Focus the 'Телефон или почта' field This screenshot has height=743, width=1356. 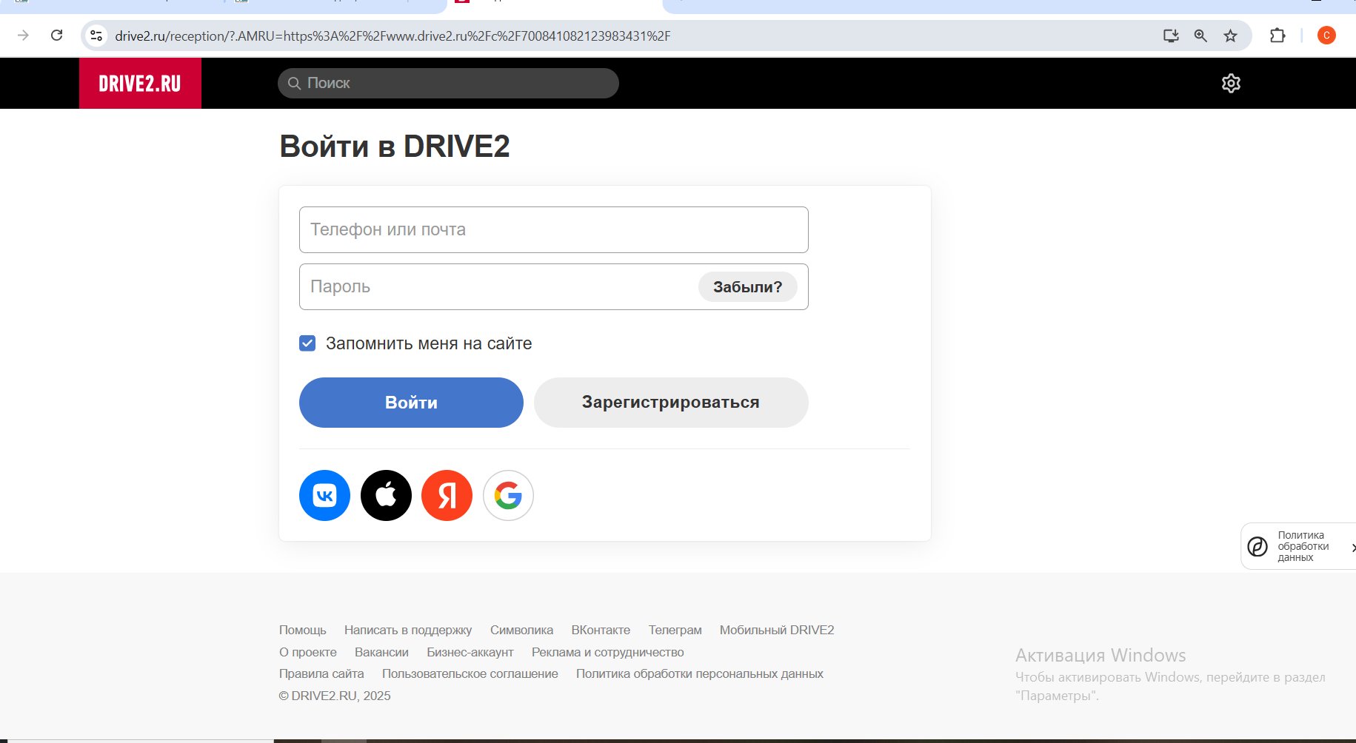(x=554, y=229)
